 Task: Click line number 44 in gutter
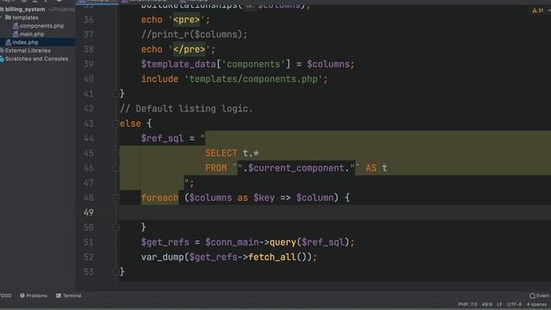pyautogui.click(x=89, y=139)
